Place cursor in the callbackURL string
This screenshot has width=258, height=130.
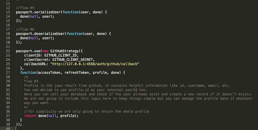[94, 64]
